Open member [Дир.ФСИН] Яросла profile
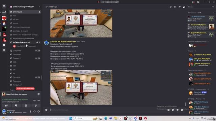The image size is (216, 121). point(201,64)
